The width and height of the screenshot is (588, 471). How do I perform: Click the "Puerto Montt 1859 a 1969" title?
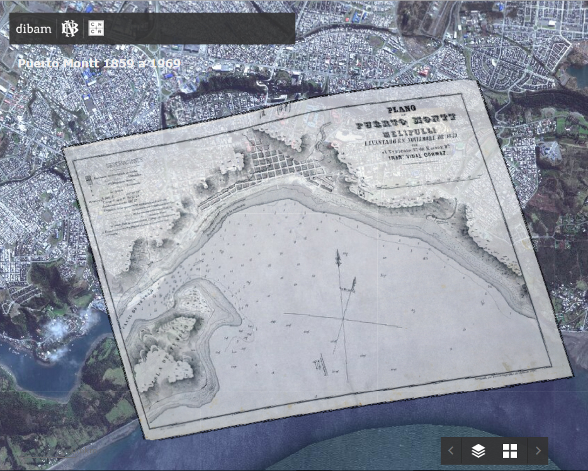99,64
